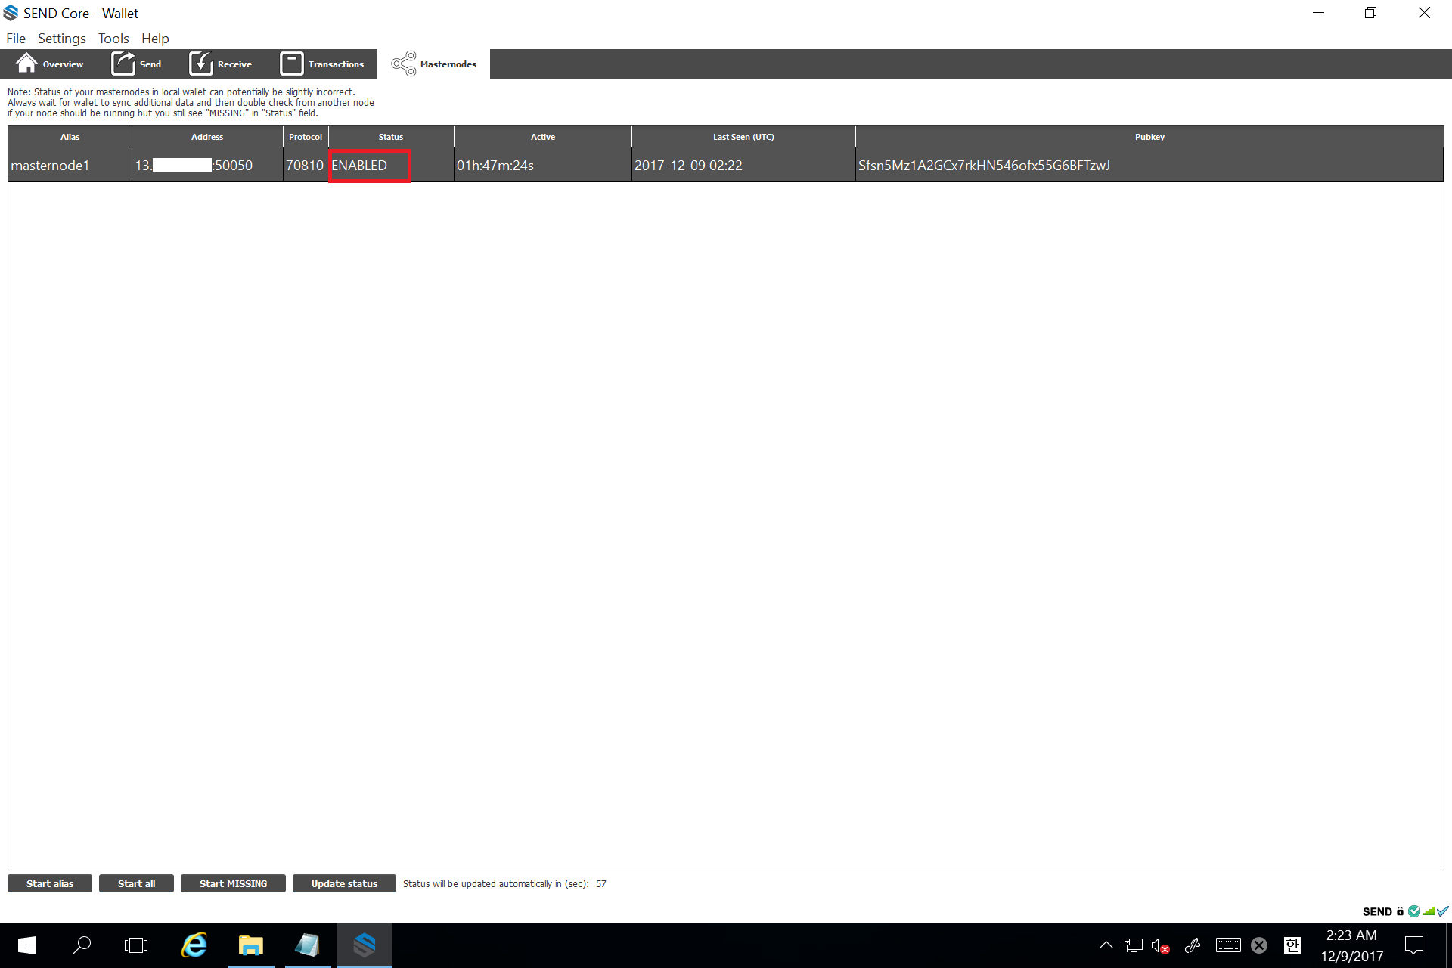1452x968 pixels.
Task: Open Transactions via its toolbar icon
Action: (291, 64)
